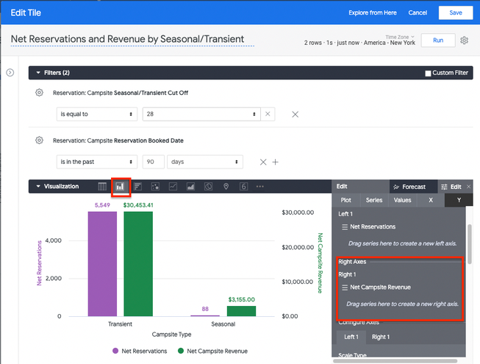This screenshot has width=480, height=364.
Task: Choose the pie chart visualization icon
Action: 208,187
